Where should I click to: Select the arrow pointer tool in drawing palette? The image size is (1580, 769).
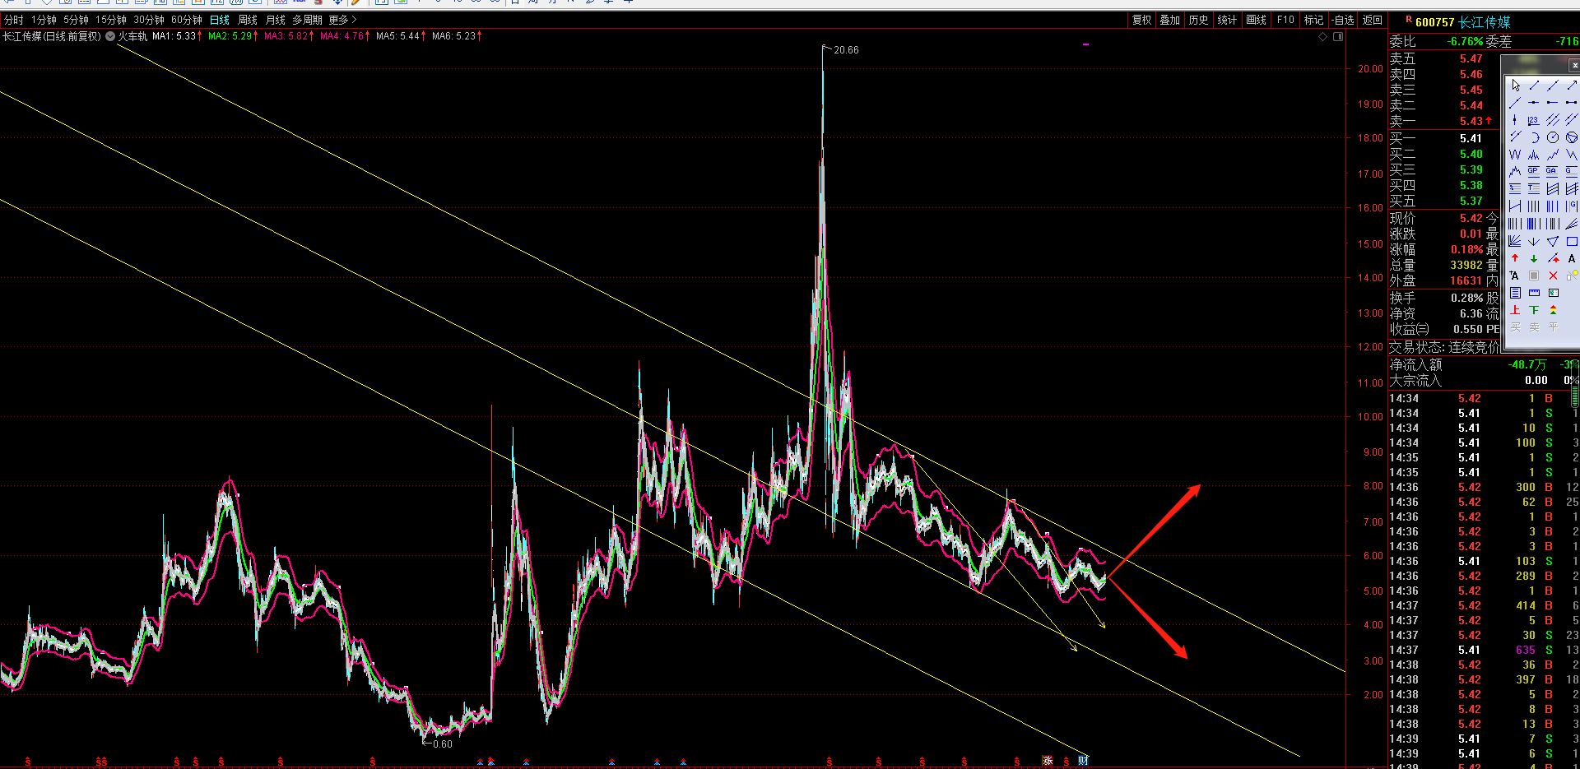1515,86
